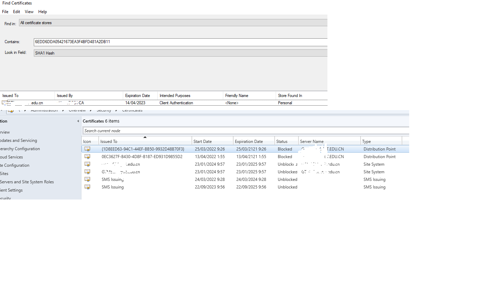Open the 'All certificate stores' Find in dropdown
The width and height of the screenshot is (492, 301).
(173, 22)
